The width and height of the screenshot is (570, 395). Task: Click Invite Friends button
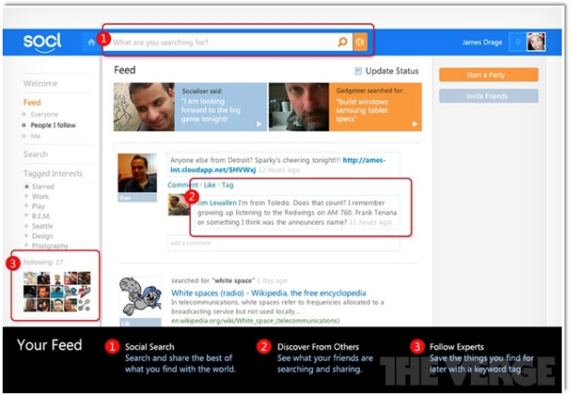(489, 96)
